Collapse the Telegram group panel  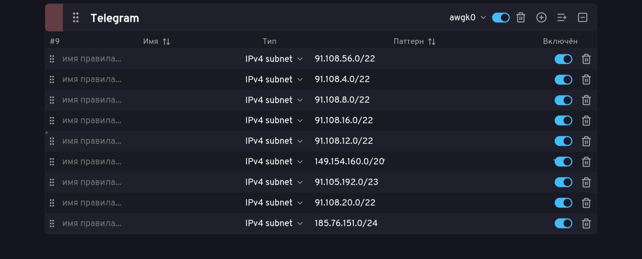point(582,18)
